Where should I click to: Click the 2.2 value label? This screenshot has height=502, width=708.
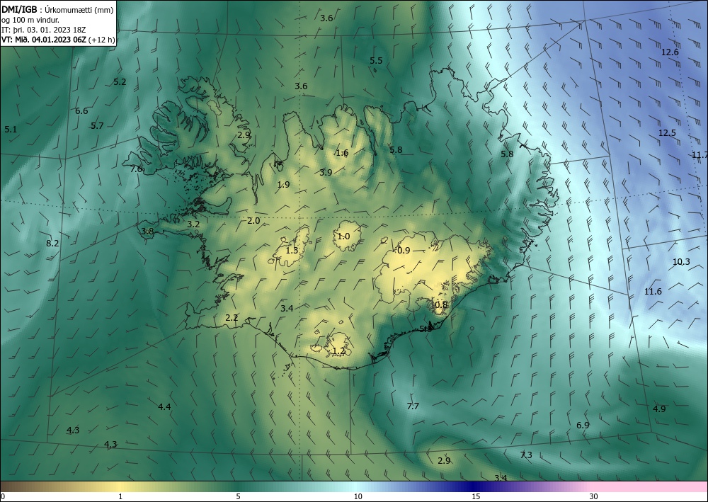(x=232, y=317)
